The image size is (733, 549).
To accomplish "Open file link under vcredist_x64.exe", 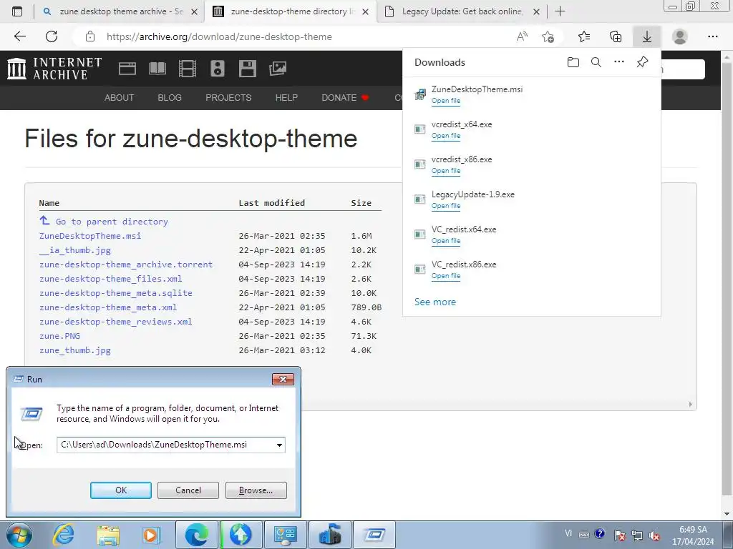I will [x=445, y=136].
